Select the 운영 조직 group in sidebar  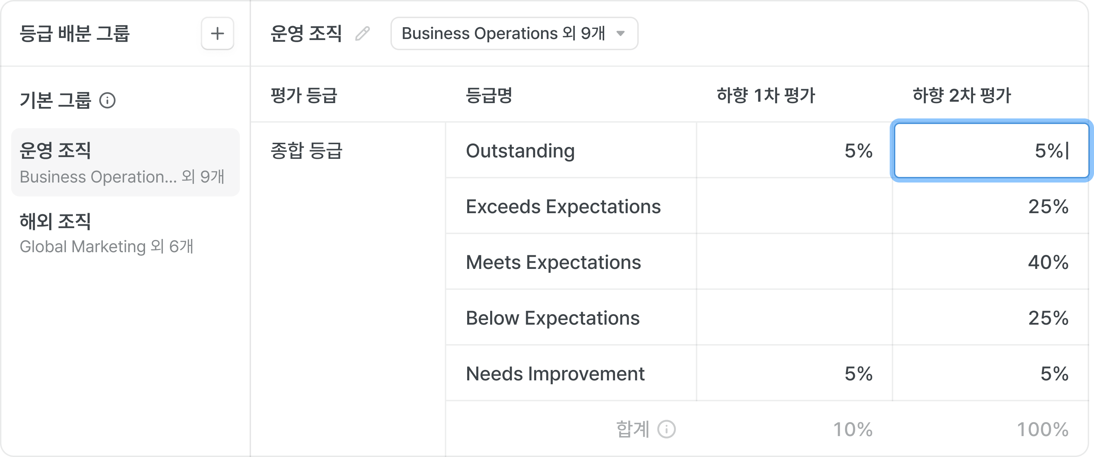coord(125,162)
